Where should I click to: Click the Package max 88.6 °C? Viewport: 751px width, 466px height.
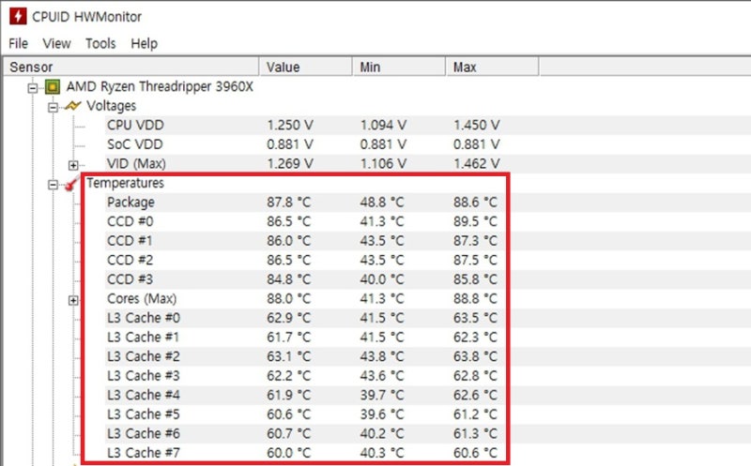476,203
